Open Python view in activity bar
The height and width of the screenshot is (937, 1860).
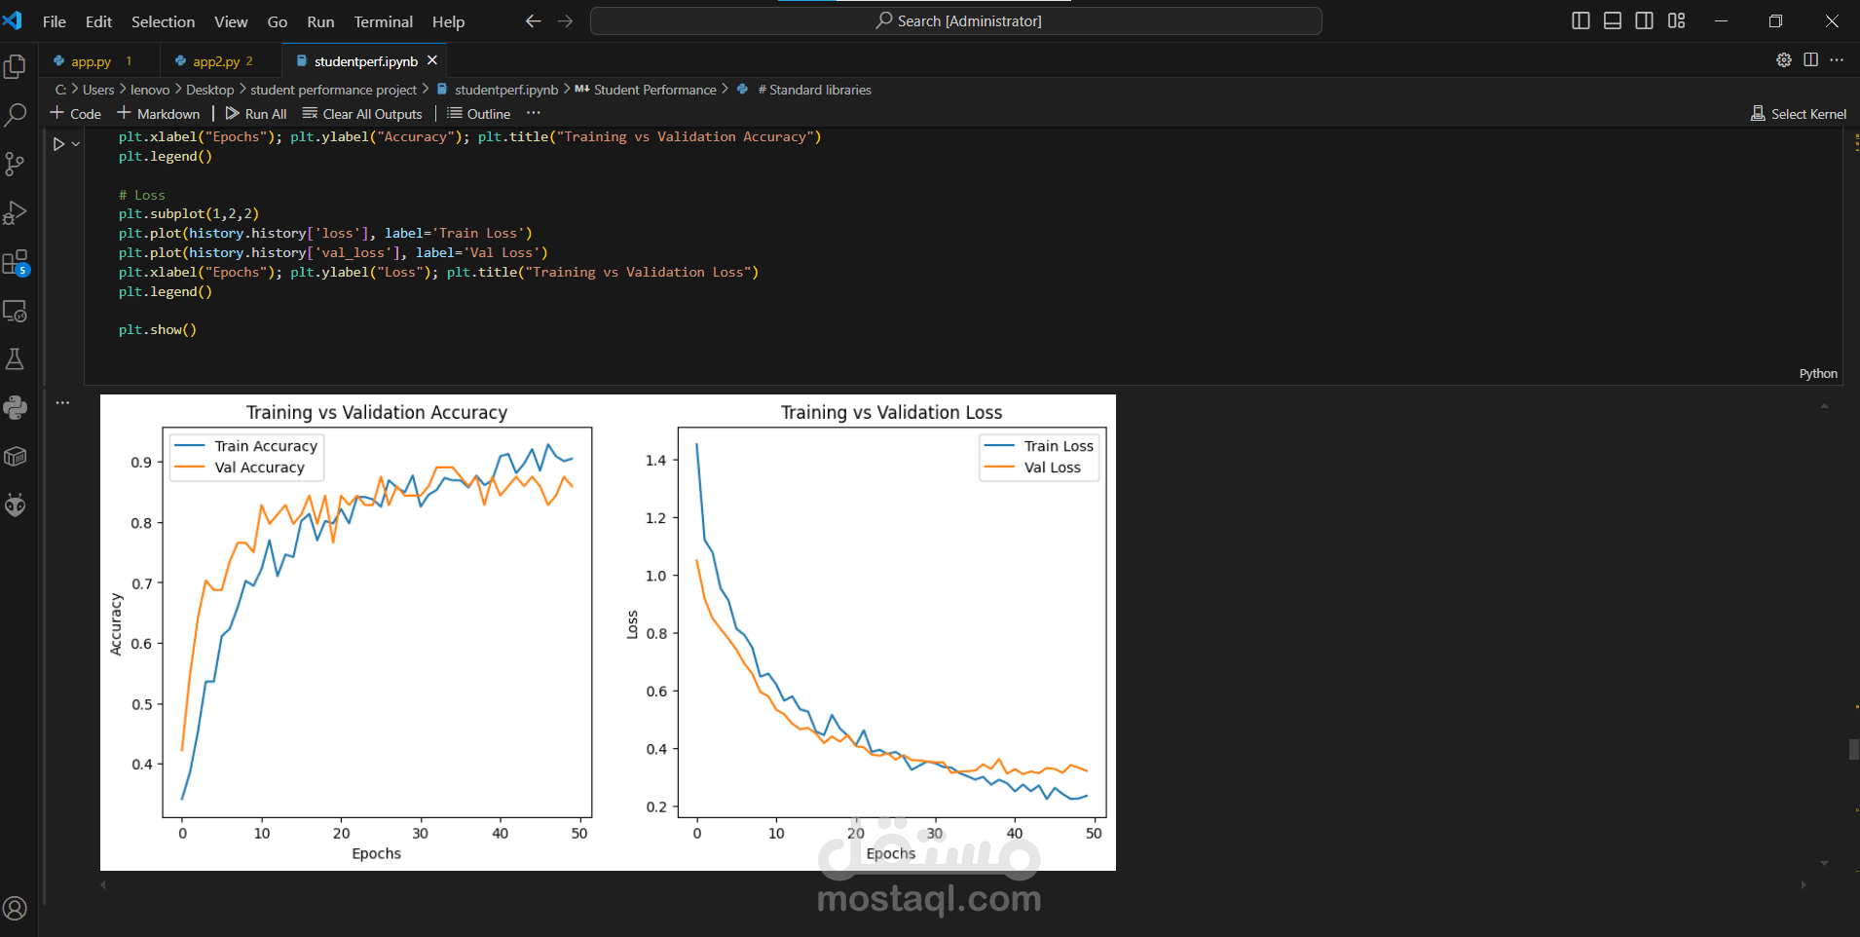pos(16,407)
